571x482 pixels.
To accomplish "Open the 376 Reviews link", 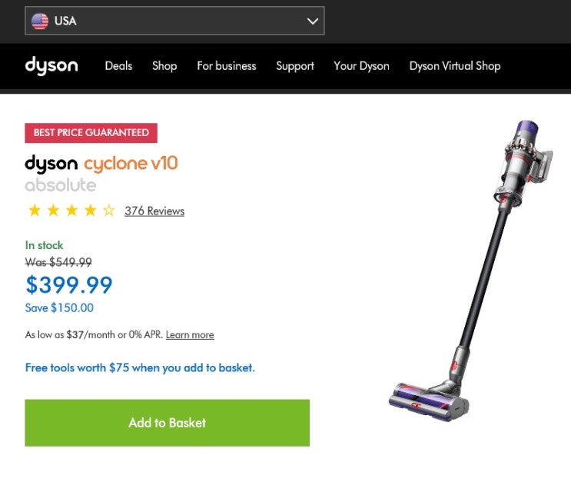I will pyautogui.click(x=154, y=211).
